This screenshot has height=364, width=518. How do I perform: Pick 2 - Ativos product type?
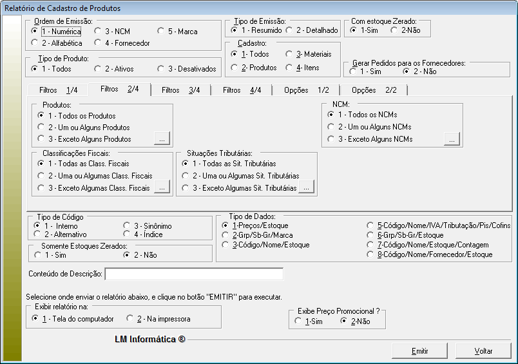pos(97,69)
